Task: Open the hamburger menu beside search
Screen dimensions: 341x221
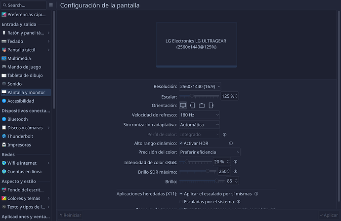Action: 51,5
